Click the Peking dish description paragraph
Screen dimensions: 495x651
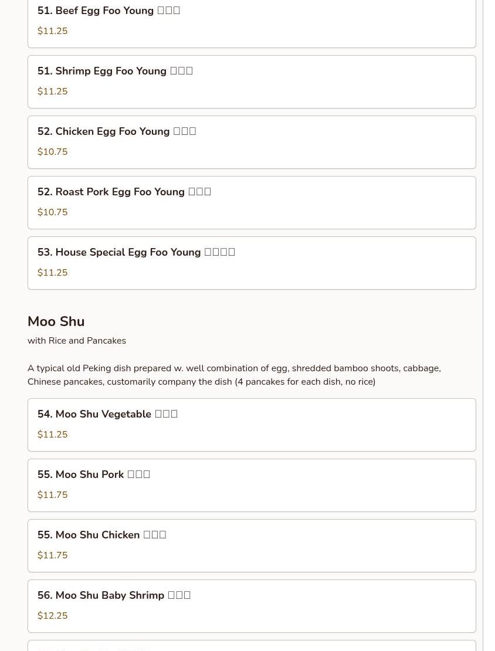234,375
